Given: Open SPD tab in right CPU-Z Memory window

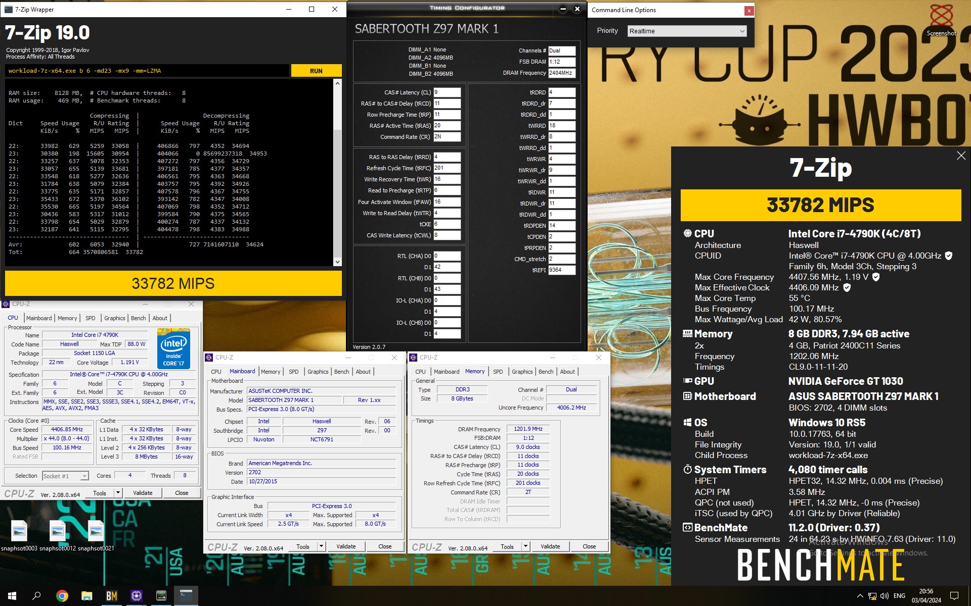Looking at the screenshot, I should [498, 372].
